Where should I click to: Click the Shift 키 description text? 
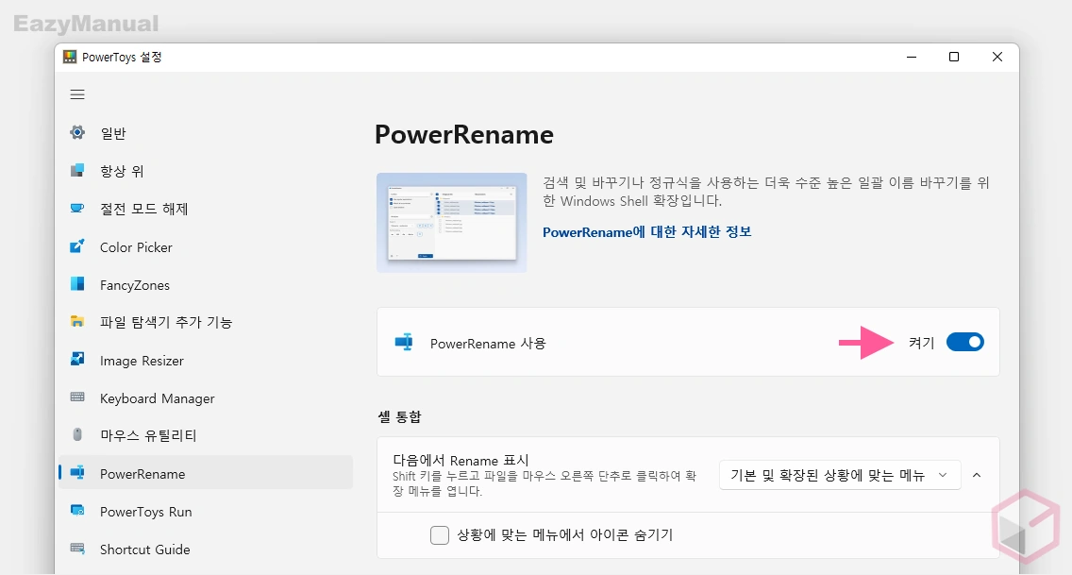[x=544, y=483]
